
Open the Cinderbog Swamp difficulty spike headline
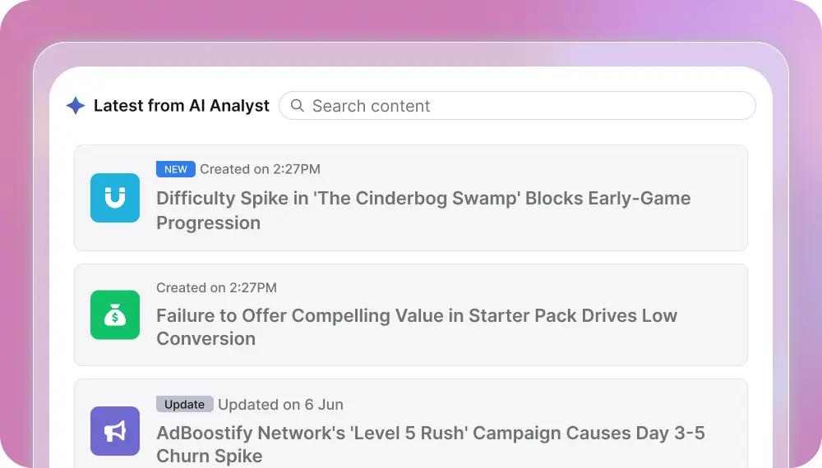point(423,199)
